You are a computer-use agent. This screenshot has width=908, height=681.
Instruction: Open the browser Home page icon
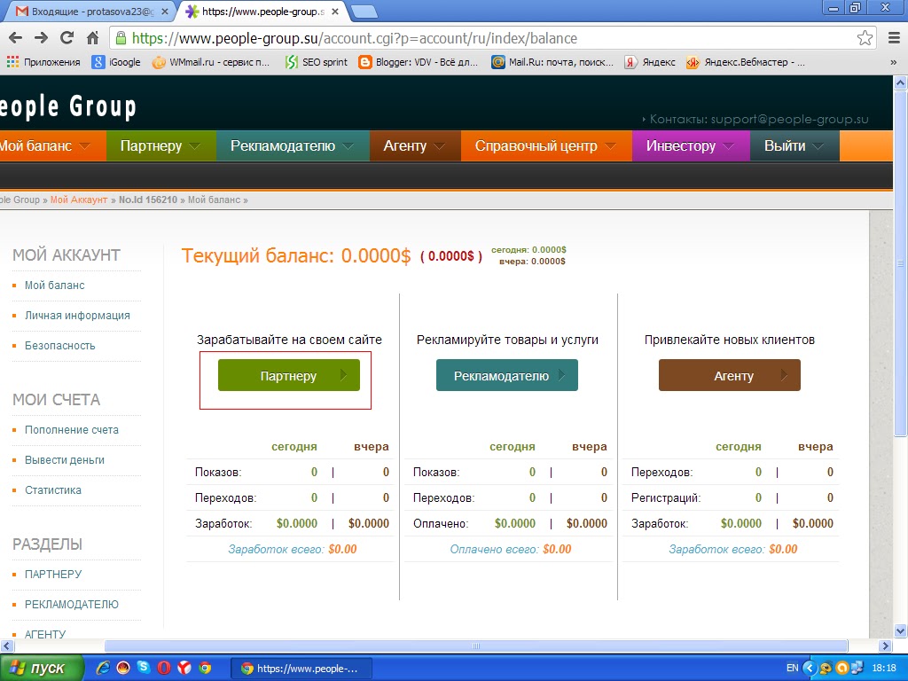pos(92,38)
